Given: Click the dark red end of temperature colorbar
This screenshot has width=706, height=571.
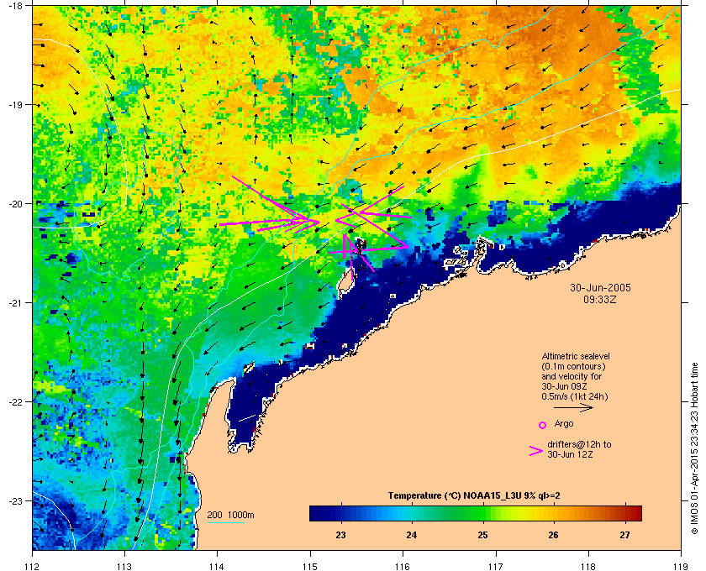Looking at the screenshot, I should tap(635, 513).
